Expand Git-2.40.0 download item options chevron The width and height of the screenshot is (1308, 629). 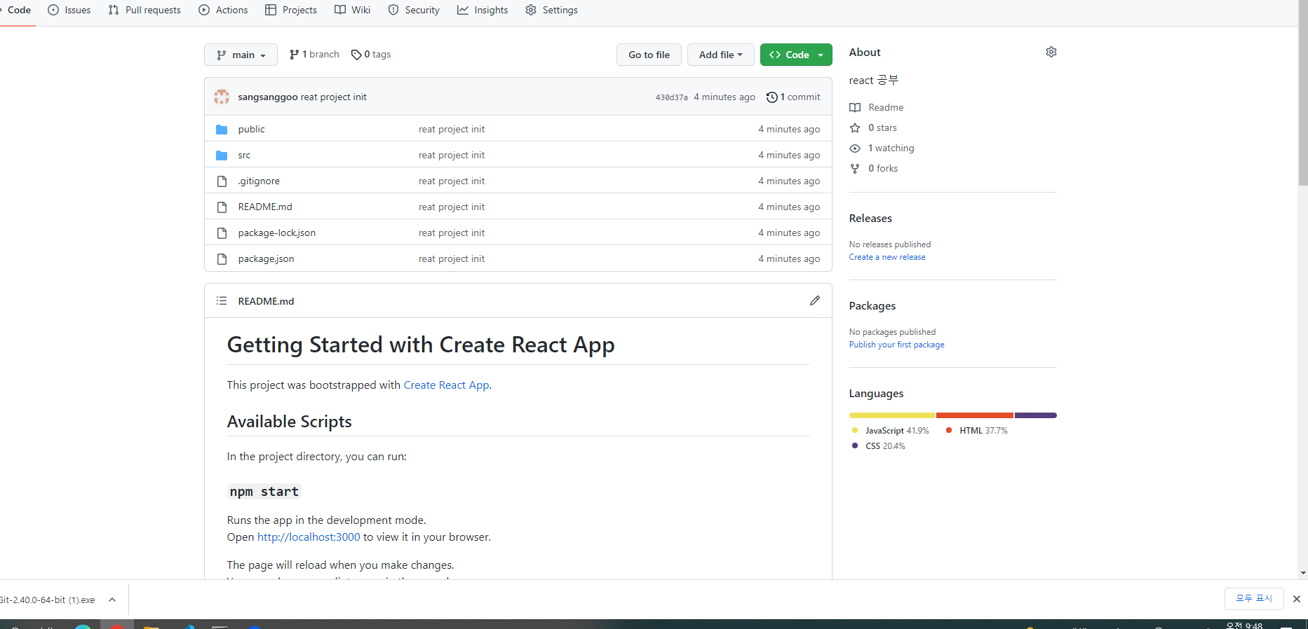point(112,600)
